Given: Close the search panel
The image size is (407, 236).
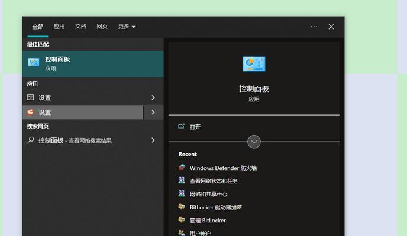Looking at the screenshot, I should click(x=331, y=27).
